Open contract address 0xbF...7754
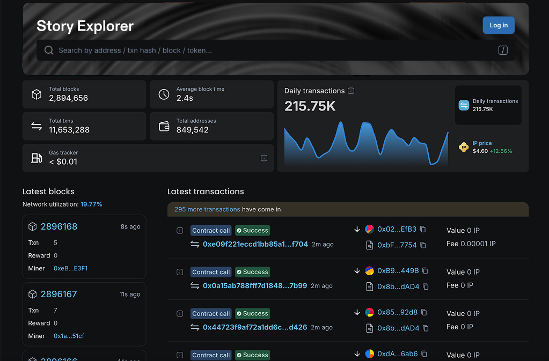This screenshot has width=549, height=361. pos(397,245)
